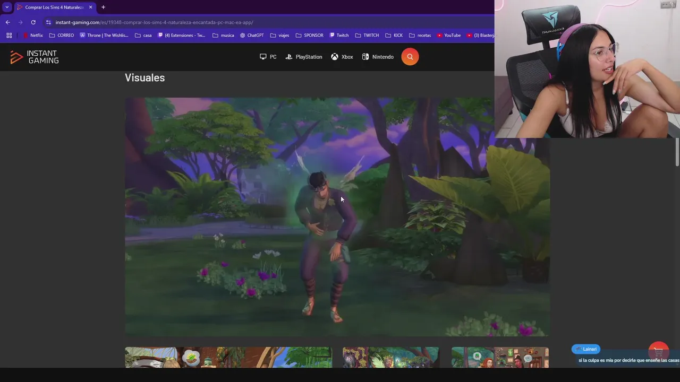Open the YouTube bookmark
680x382 pixels.
[x=449, y=36]
